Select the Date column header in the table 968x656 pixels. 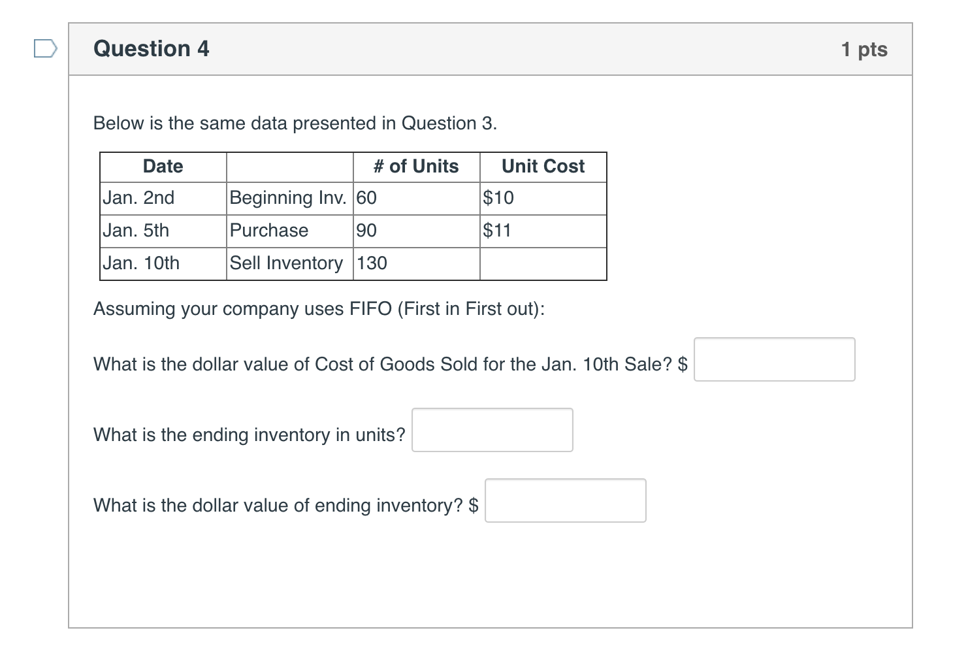(x=163, y=167)
